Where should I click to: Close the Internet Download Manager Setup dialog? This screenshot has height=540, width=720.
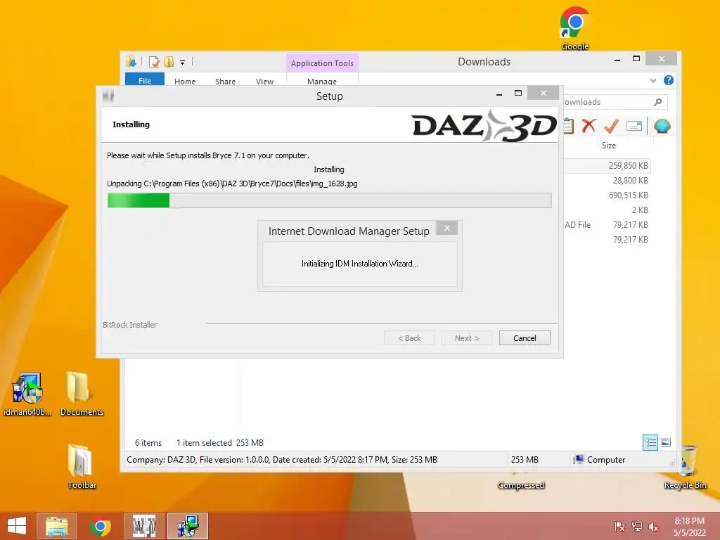pyautogui.click(x=446, y=229)
